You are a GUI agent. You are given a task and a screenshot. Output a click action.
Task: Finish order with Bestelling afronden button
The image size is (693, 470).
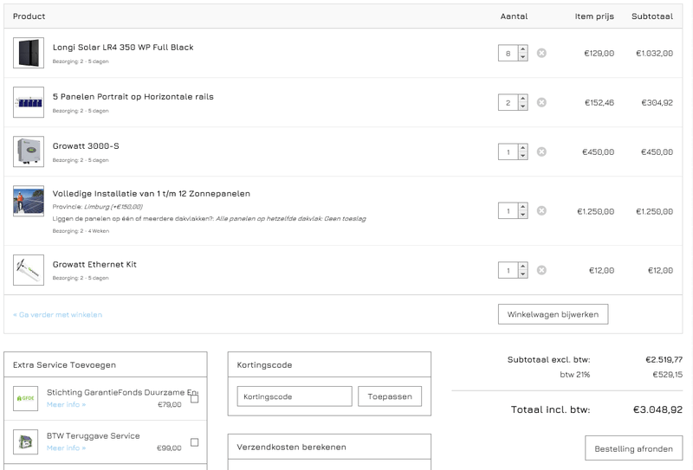point(633,448)
